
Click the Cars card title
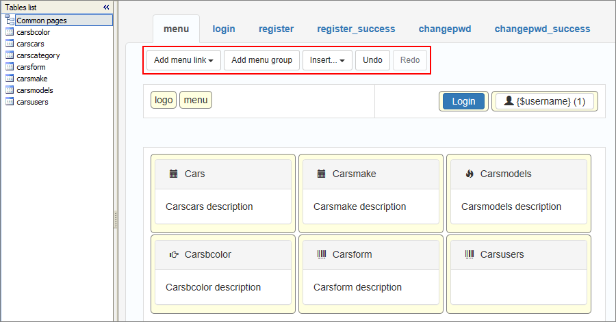coord(195,174)
